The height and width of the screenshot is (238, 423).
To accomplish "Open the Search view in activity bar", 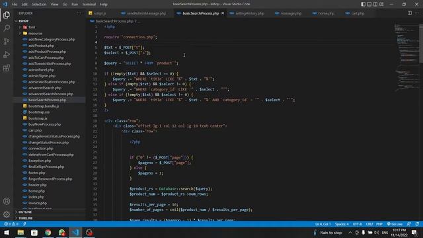I will tap(7, 28).
